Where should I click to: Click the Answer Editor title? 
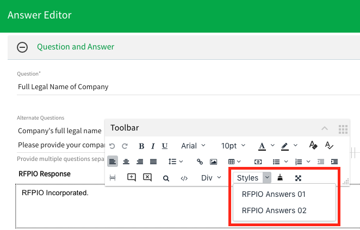click(40, 15)
